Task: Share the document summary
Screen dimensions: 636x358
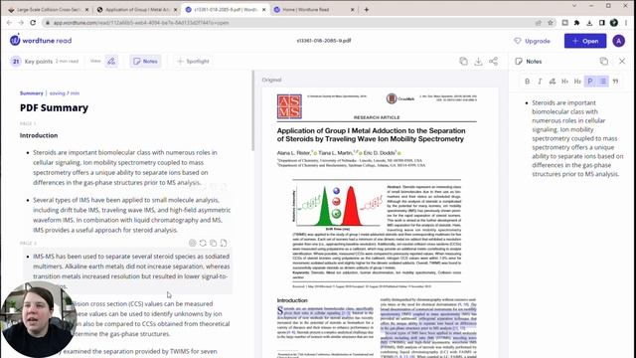Action: [x=493, y=62]
